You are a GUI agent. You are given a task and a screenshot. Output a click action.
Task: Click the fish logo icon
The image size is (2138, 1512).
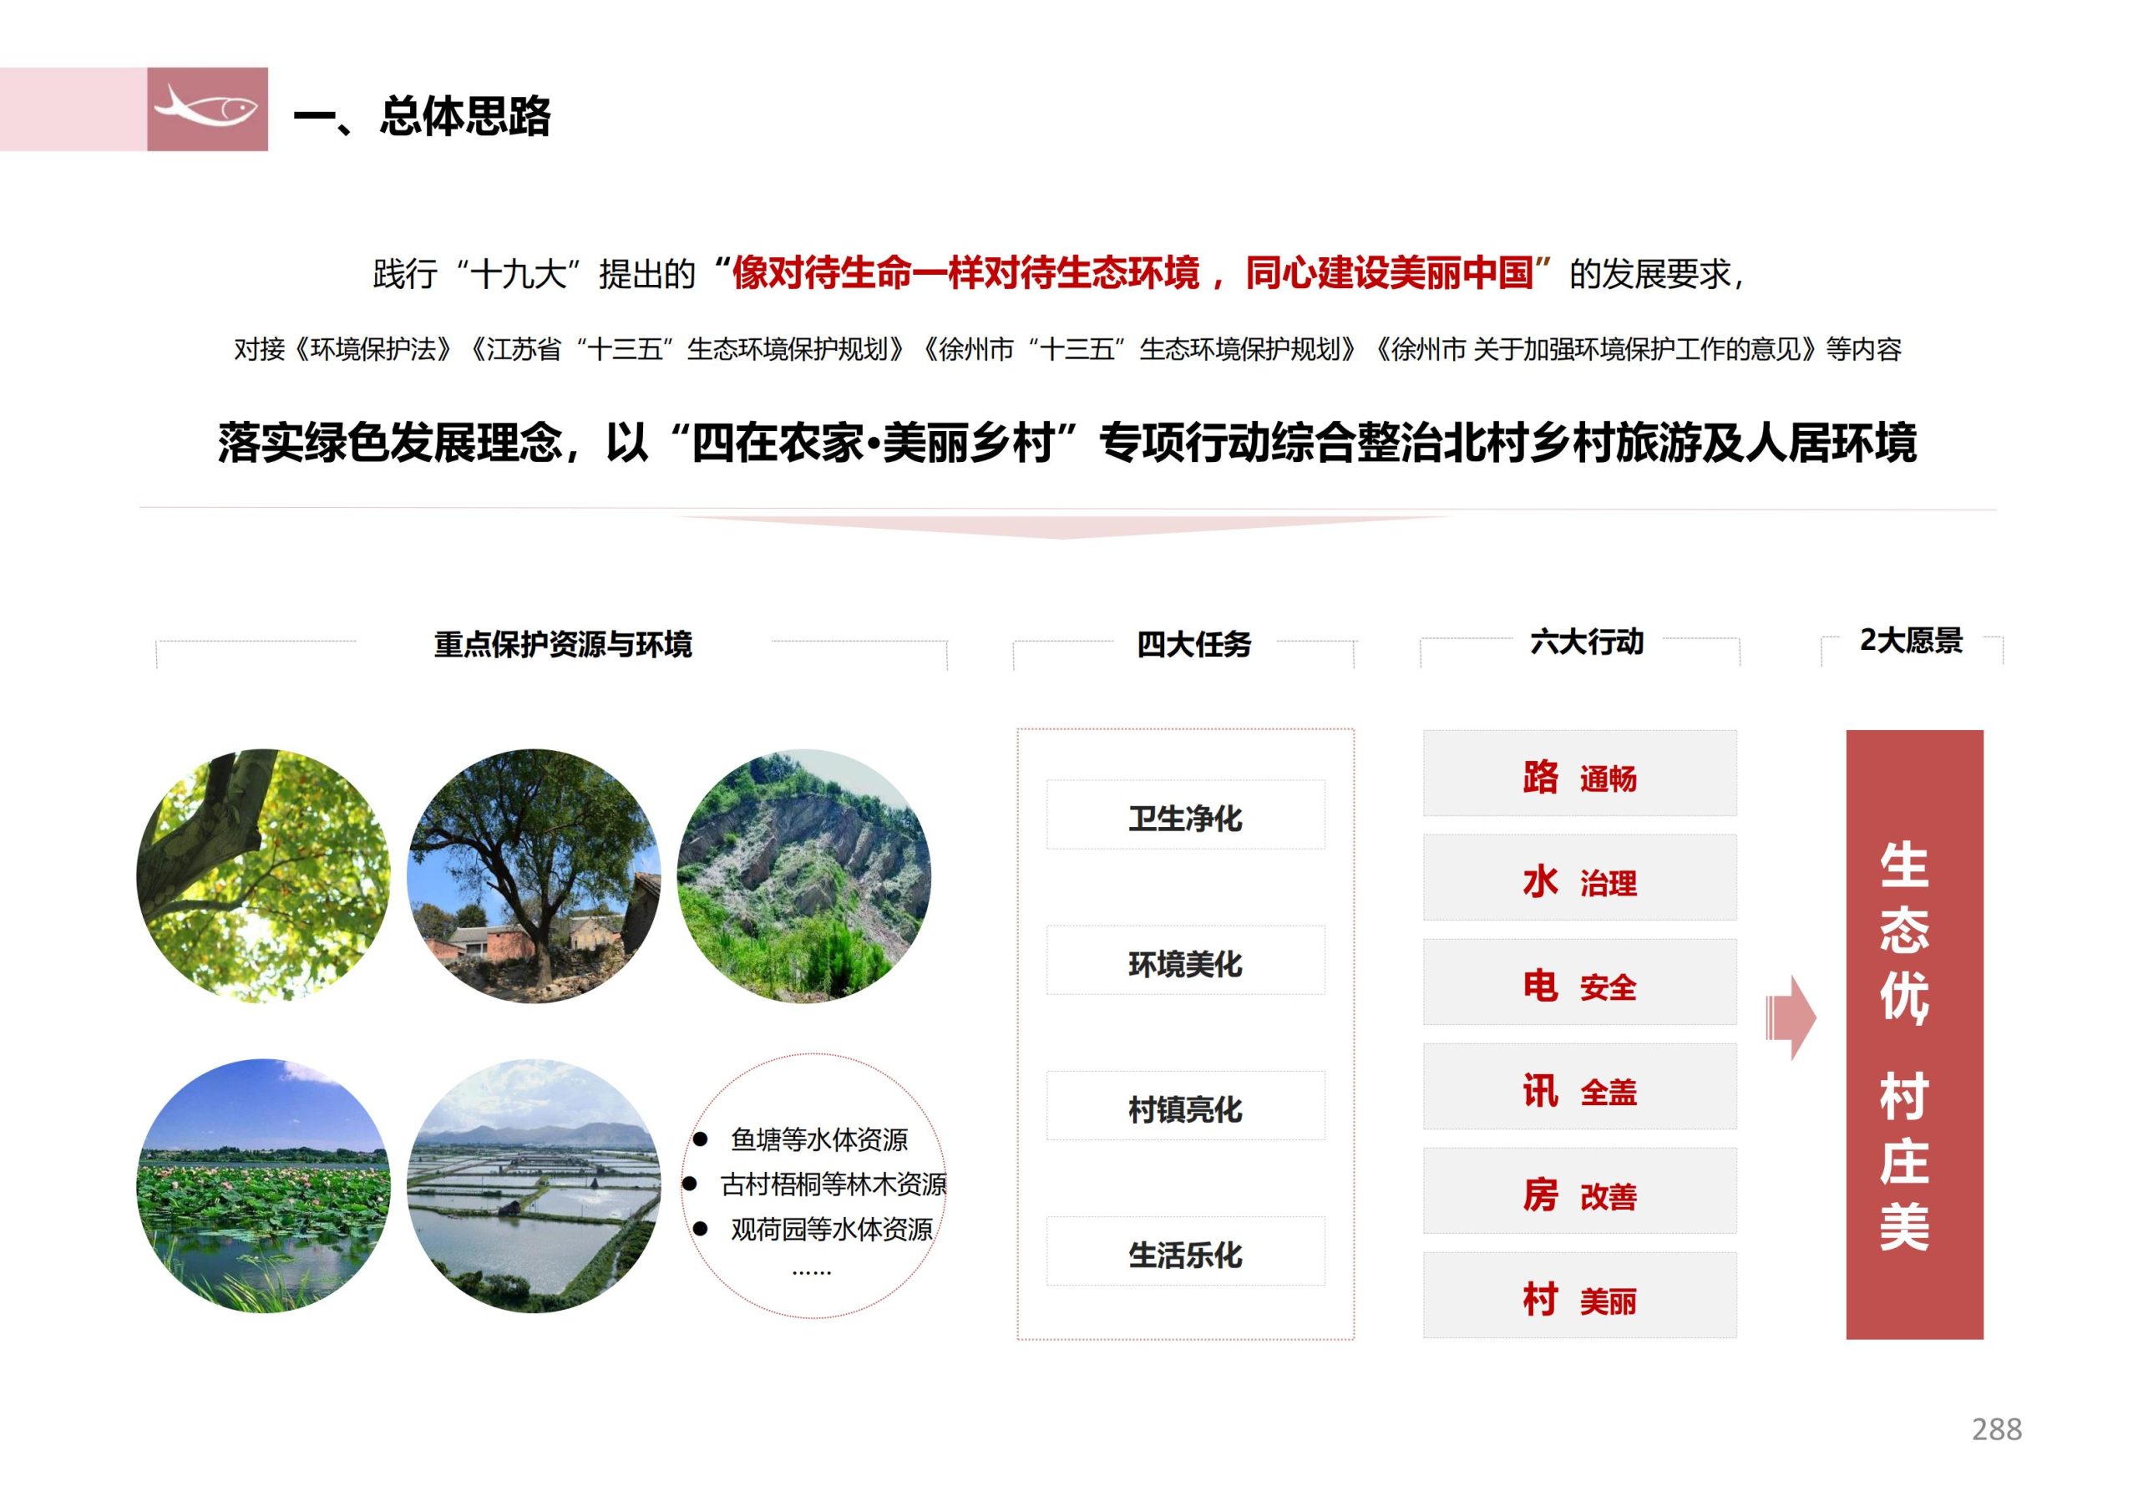click(207, 112)
